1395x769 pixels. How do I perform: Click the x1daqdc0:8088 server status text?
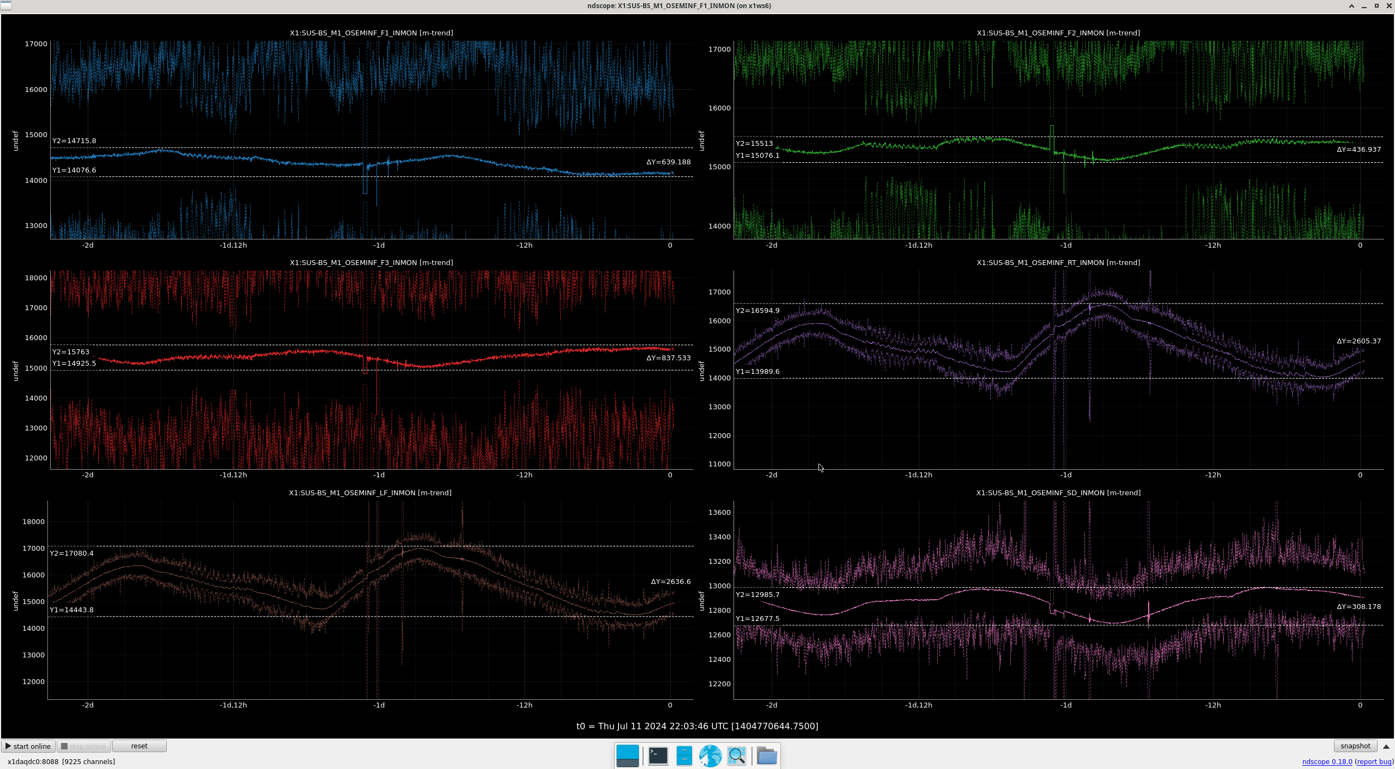61,761
